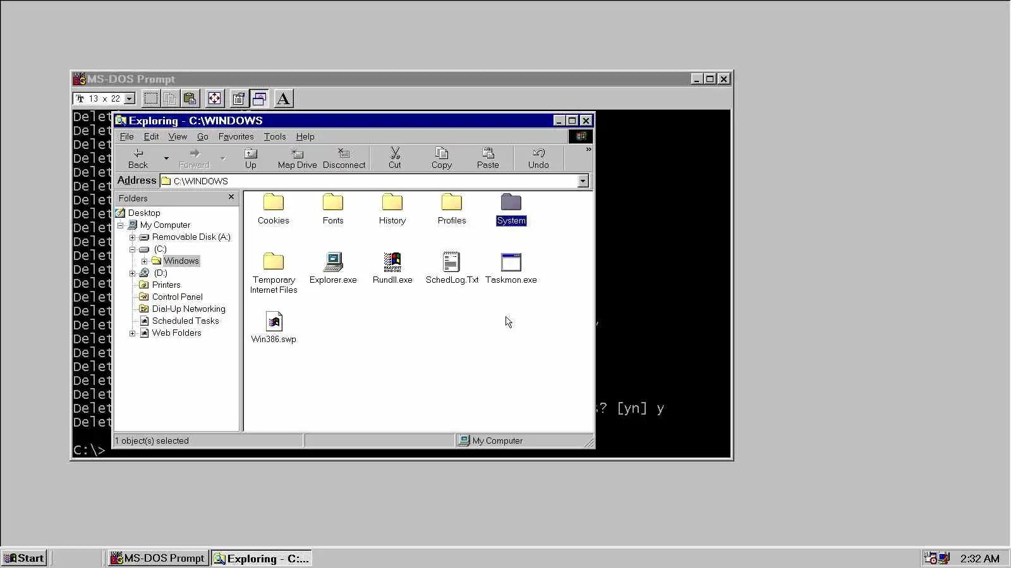Image resolution: width=1011 pixels, height=568 pixels.
Task: Click "1 object(s) selected" in the status bar
Action: [x=152, y=441]
